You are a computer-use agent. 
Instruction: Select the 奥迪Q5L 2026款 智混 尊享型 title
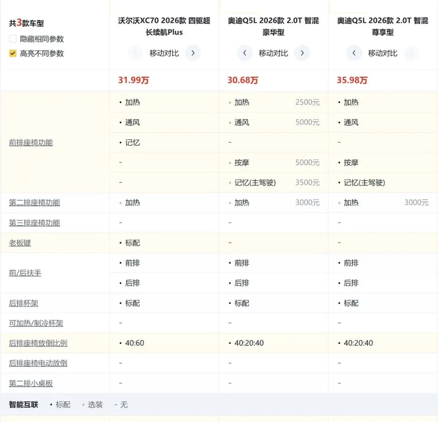tap(383, 26)
